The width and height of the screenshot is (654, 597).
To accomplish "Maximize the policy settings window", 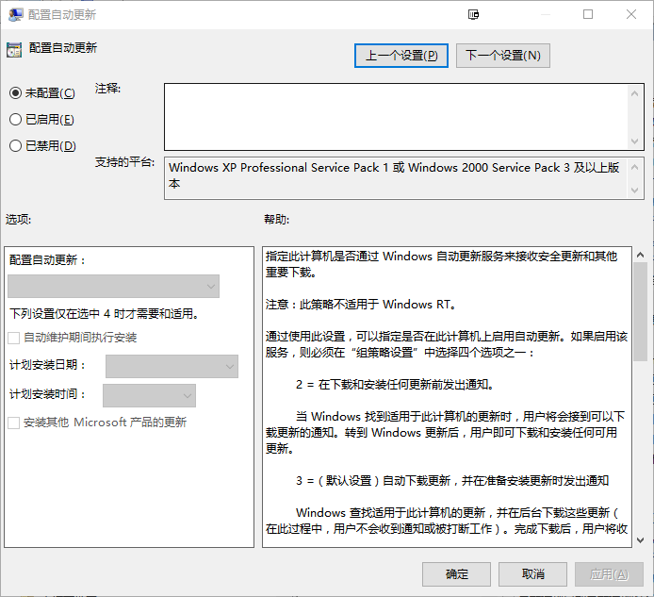I will (x=588, y=15).
